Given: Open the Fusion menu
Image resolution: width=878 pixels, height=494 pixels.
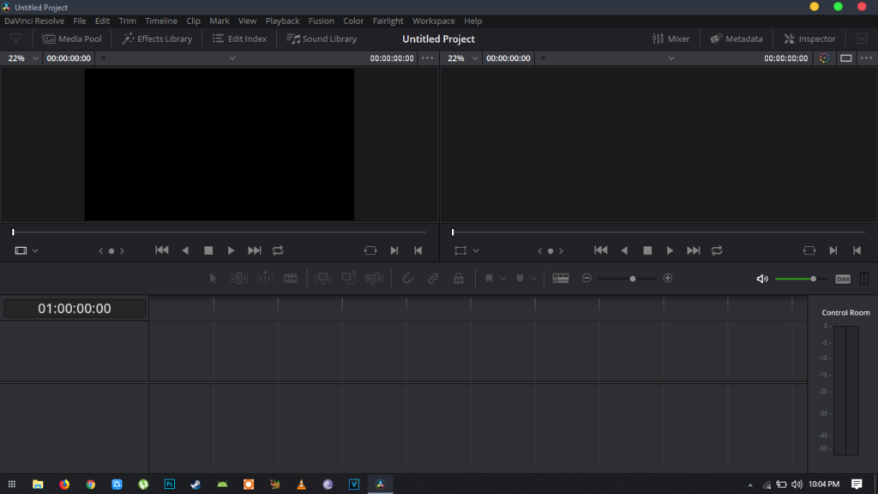Looking at the screenshot, I should tap(322, 21).
